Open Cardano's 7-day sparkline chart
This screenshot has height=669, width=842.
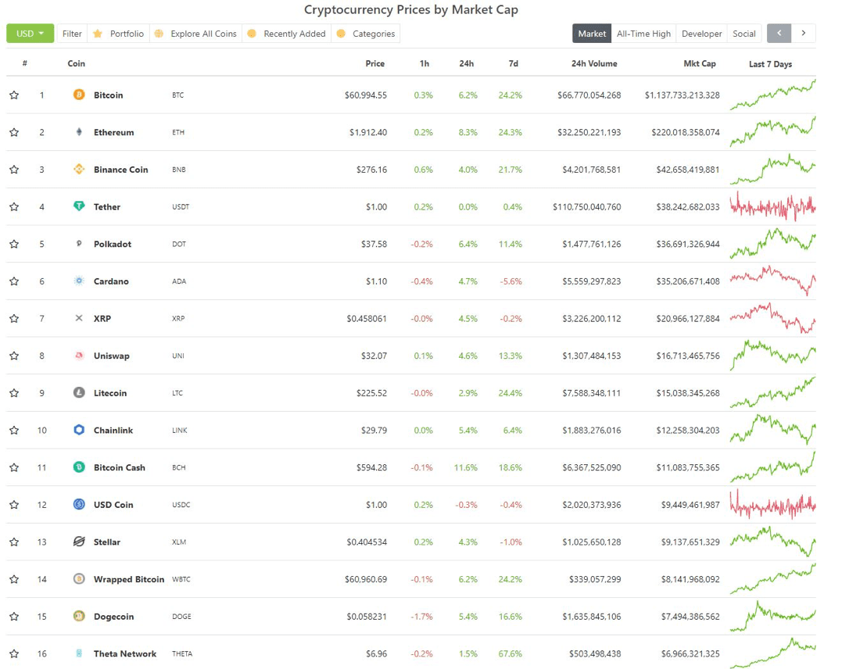[x=772, y=281]
